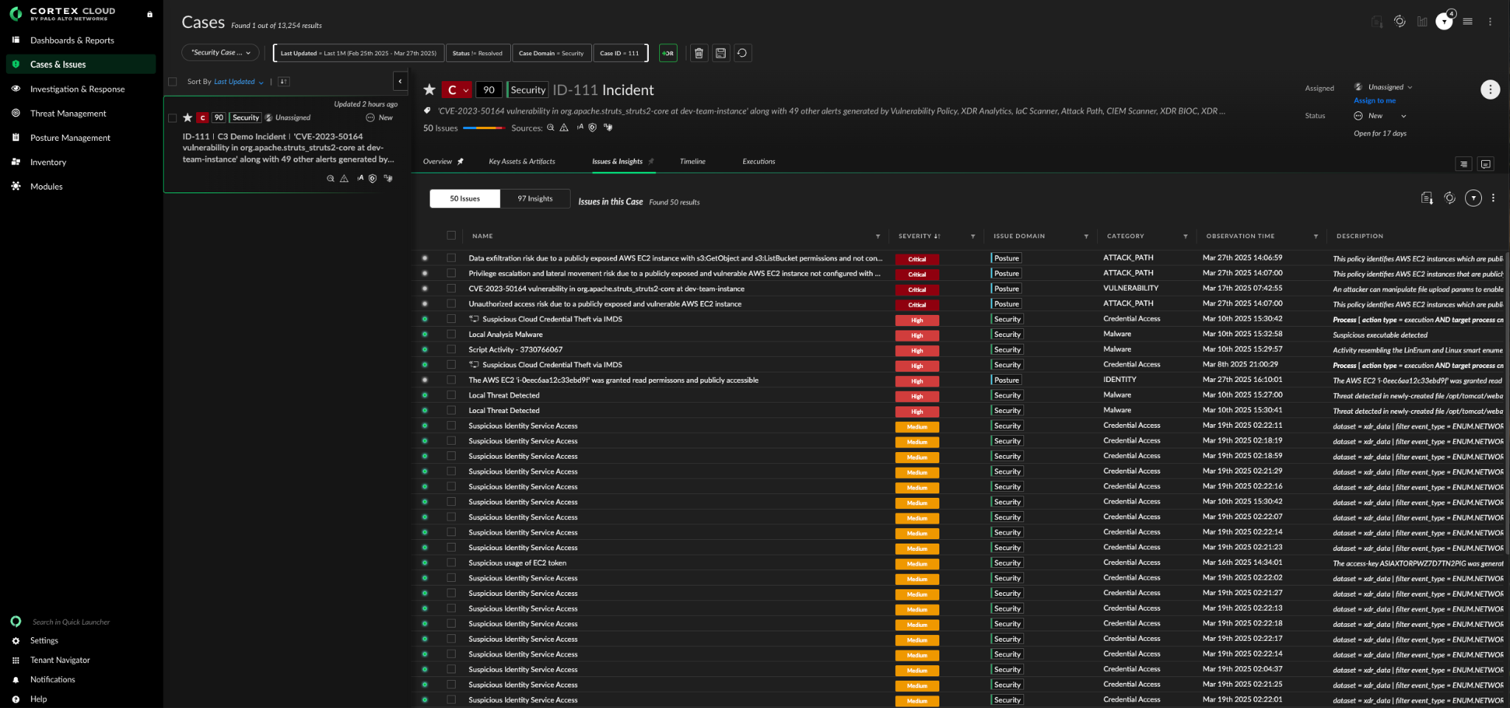Image resolution: width=1510 pixels, height=708 pixels.
Task: Select all issues with the header checkbox
Action: click(451, 235)
